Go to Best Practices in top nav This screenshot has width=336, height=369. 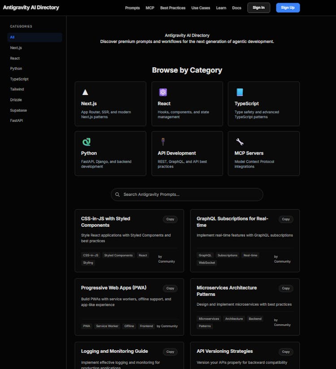coord(172,8)
